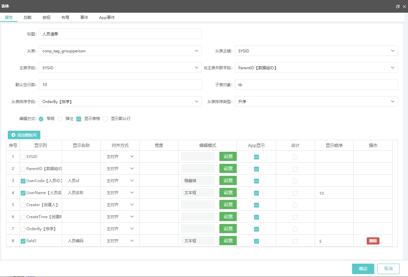408x277 pixels.
Task: Uncheck the UserCode display column checkbox
Action: 23,181
